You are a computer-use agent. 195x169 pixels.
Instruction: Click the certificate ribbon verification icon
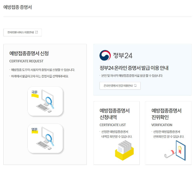pos(175,150)
